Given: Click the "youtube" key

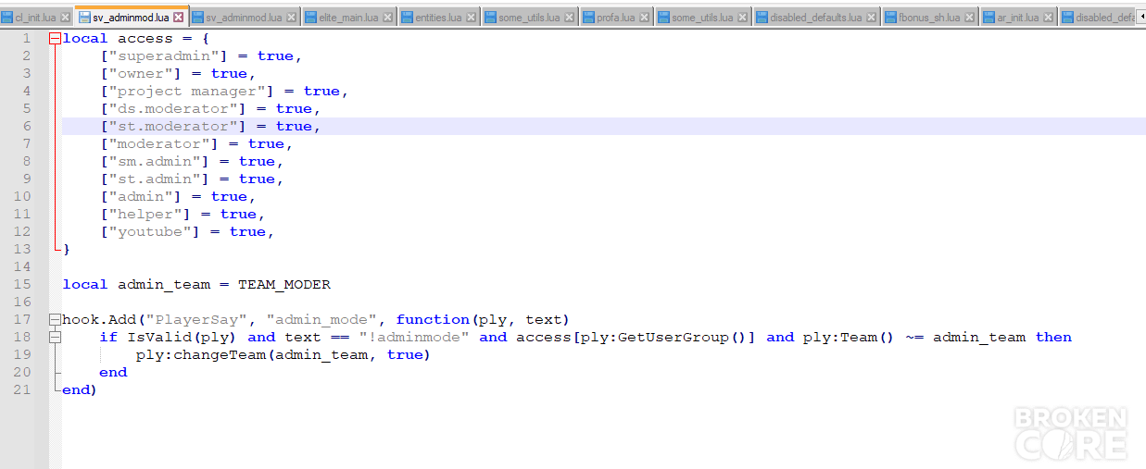Looking at the screenshot, I should pos(151,232).
